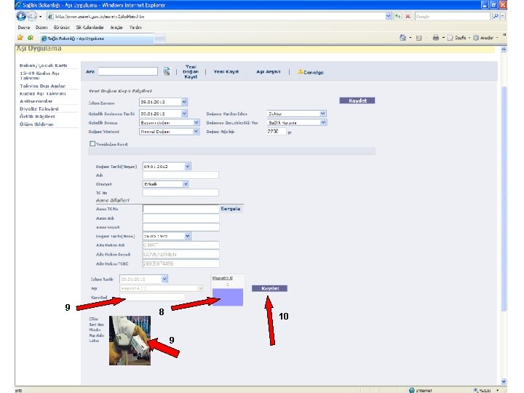The height and width of the screenshot is (393, 524).
Task: Expand the Gebelik Sonucu dropdown
Action: click(x=196, y=123)
